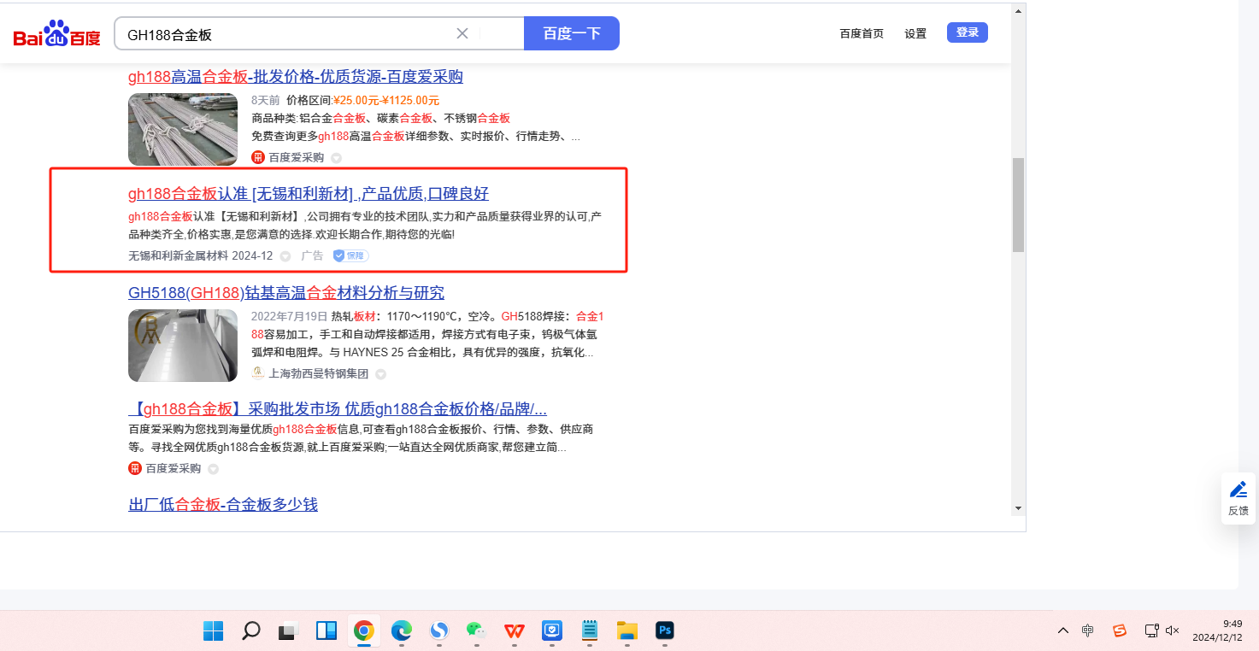Toggle the muted volume speaker icon
Image resolution: width=1259 pixels, height=651 pixels.
point(1172,630)
